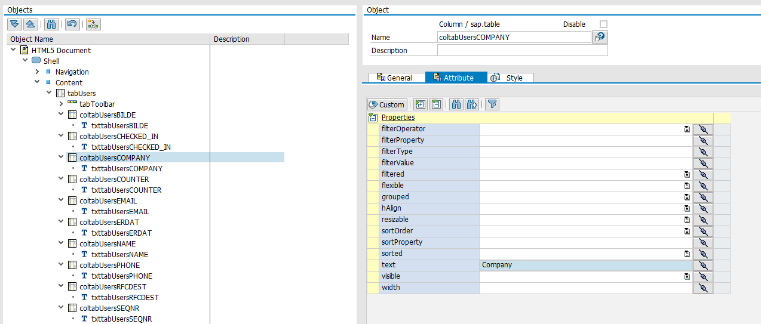
Task: Switch to the General tab
Action: coord(394,78)
